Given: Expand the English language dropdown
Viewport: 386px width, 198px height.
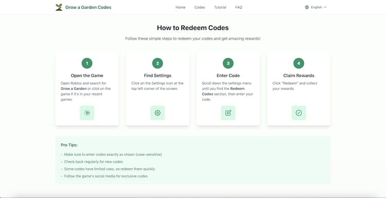Looking at the screenshot, I should 316,7.
